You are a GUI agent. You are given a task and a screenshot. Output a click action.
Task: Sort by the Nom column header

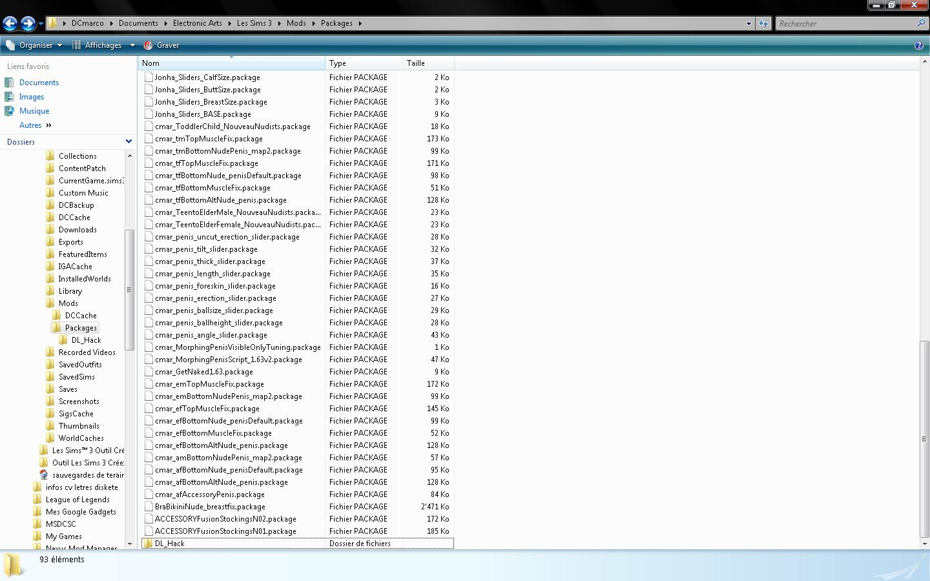point(232,63)
